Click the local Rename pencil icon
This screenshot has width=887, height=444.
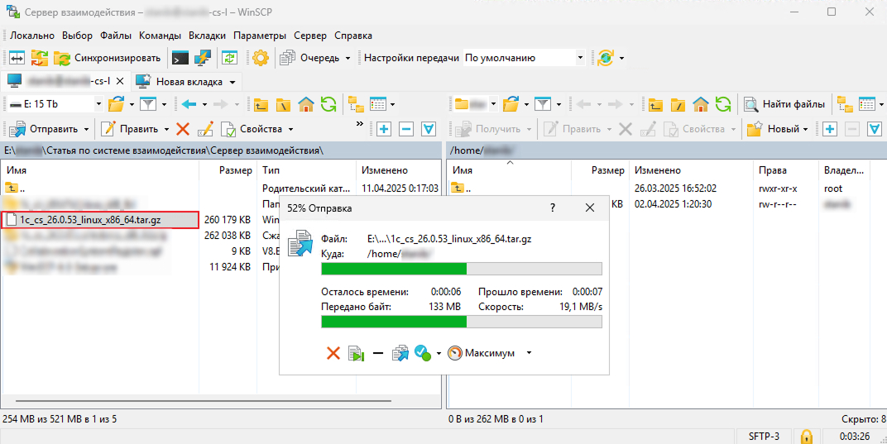click(x=204, y=129)
